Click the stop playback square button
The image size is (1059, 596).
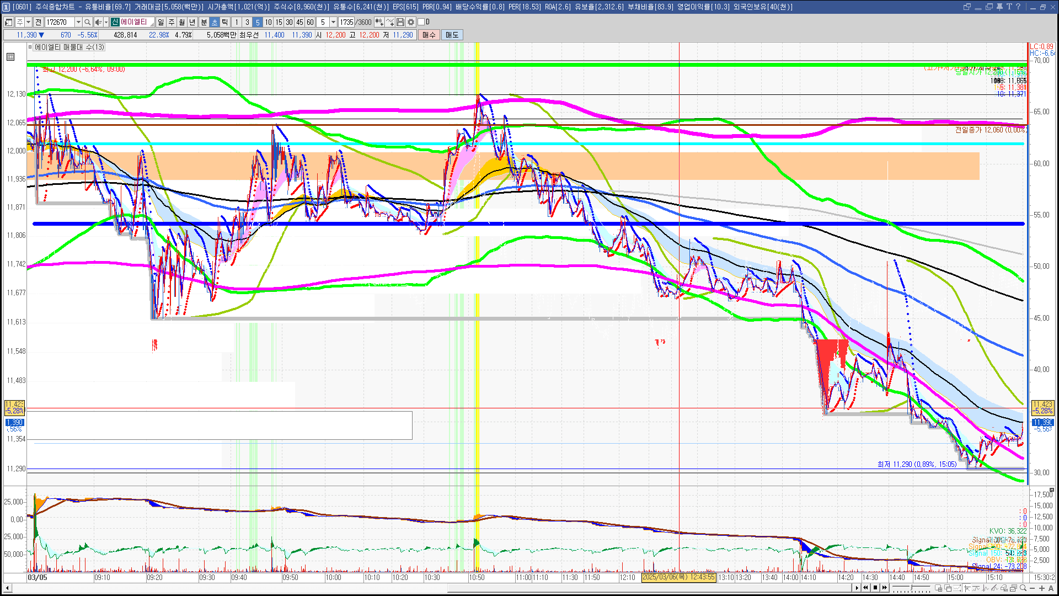[x=875, y=588]
